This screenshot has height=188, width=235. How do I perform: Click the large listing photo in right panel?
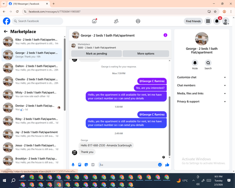click(x=202, y=39)
